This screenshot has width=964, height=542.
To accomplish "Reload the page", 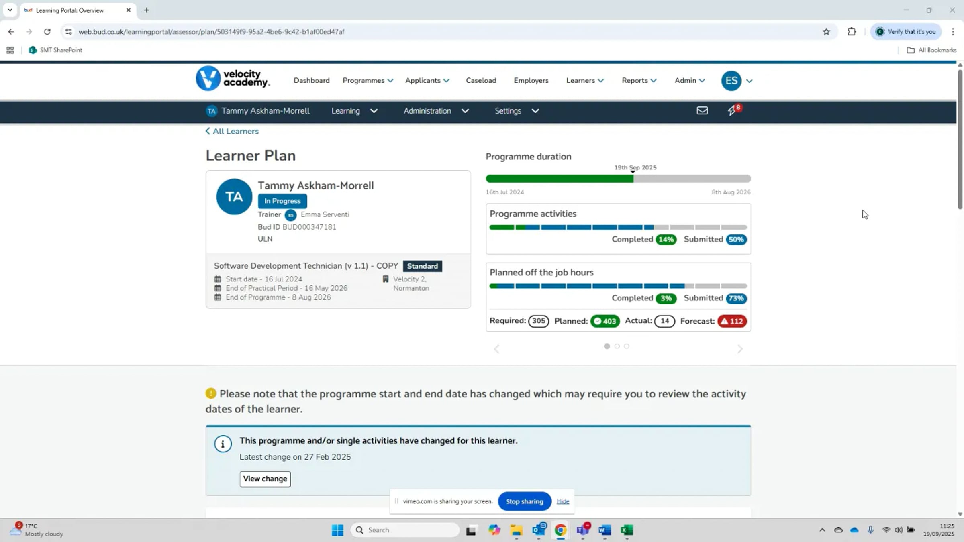I will click(x=47, y=32).
